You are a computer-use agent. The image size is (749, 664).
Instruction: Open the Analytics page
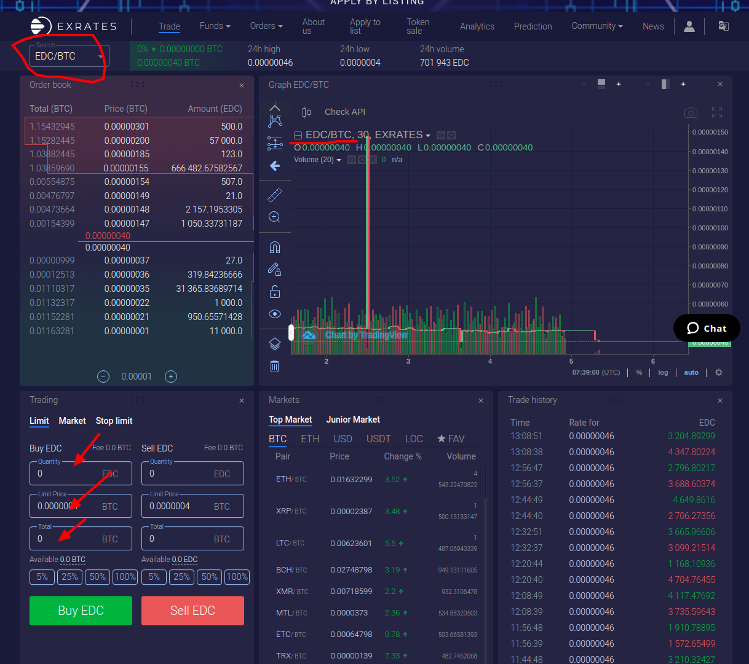(x=477, y=26)
